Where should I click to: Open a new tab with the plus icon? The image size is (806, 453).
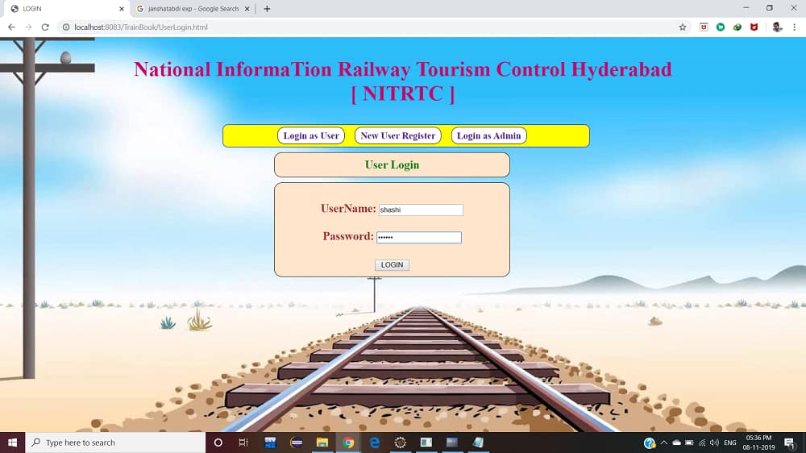click(267, 9)
